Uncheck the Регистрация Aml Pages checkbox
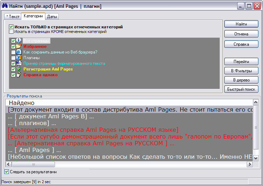The width and height of the screenshot is (263, 186). click(x=13, y=69)
